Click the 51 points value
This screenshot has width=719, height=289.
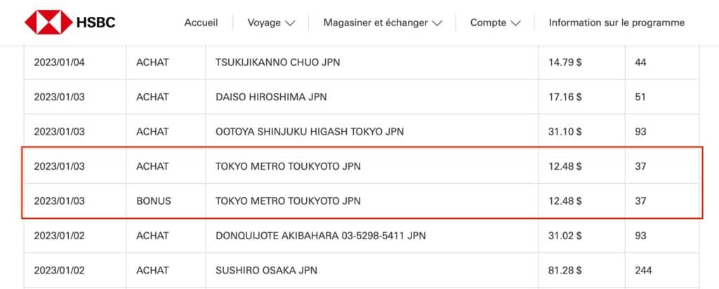click(x=640, y=97)
